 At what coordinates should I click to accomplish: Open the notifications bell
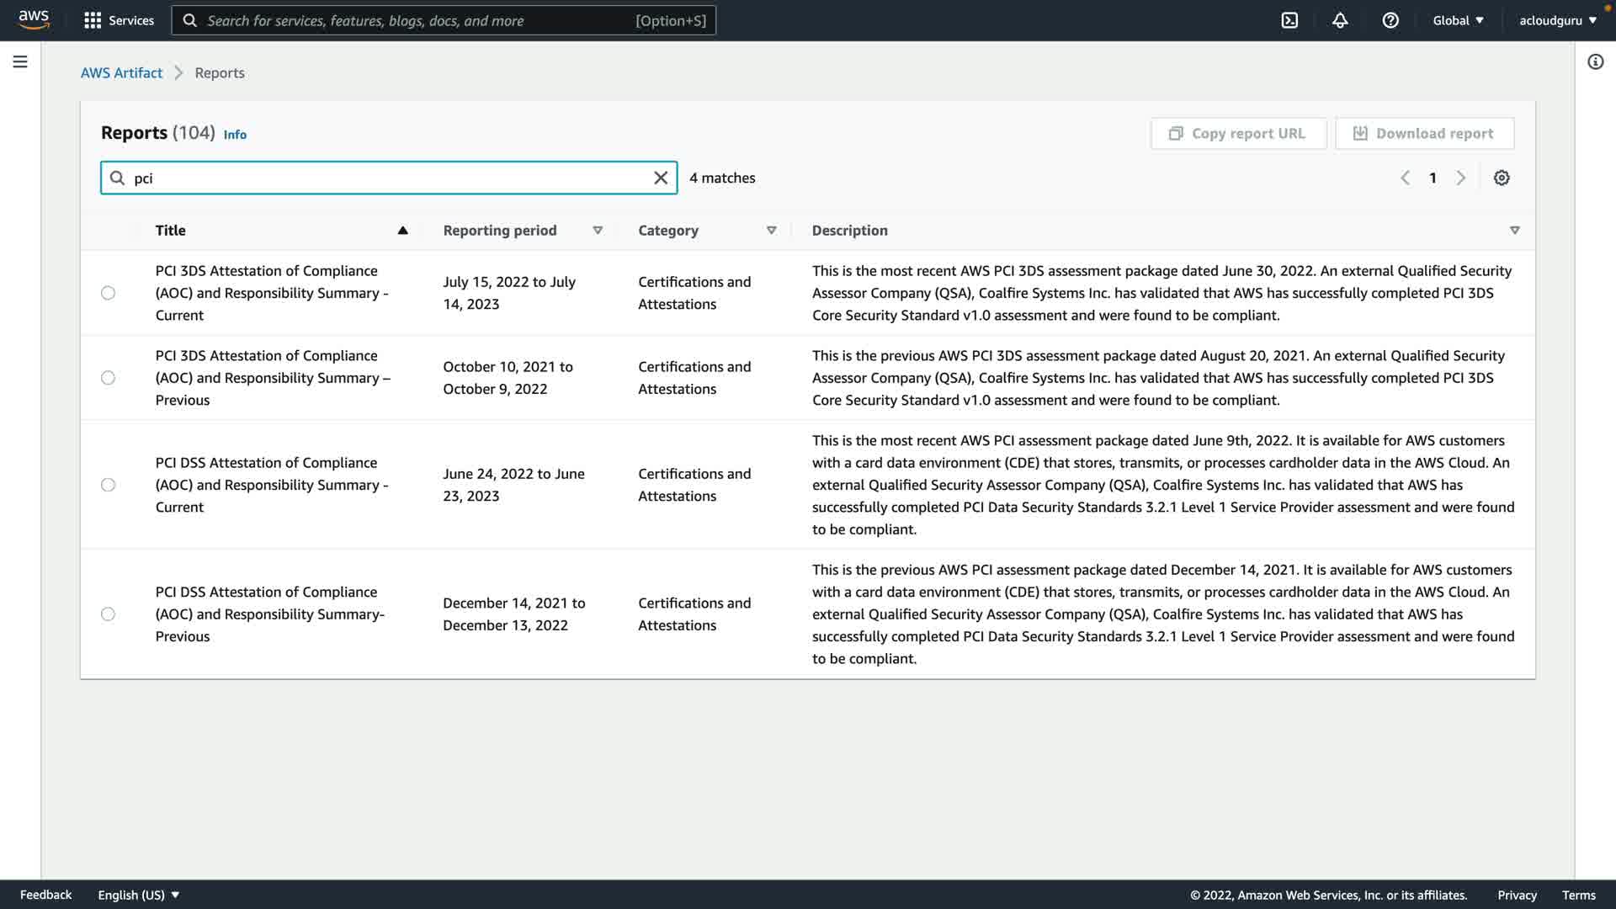click(x=1340, y=20)
